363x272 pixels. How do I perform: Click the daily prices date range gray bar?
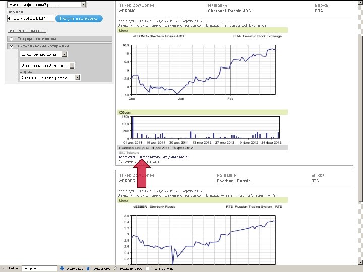point(203,148)
